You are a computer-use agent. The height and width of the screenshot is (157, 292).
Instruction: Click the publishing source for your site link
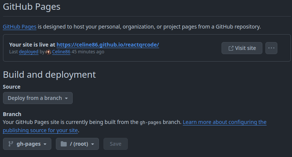[40, 130]
